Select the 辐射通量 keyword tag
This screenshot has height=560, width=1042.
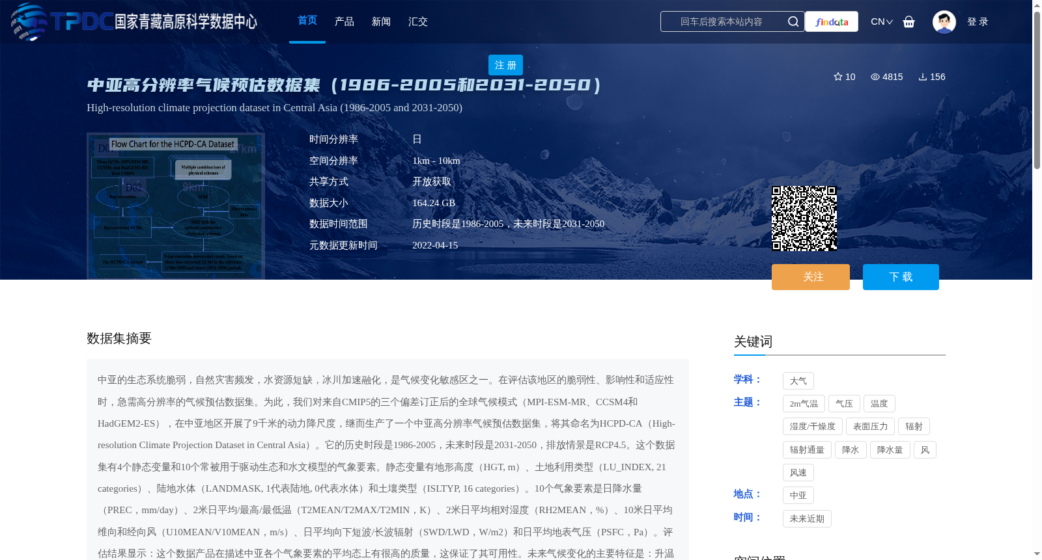coord(807,450)
